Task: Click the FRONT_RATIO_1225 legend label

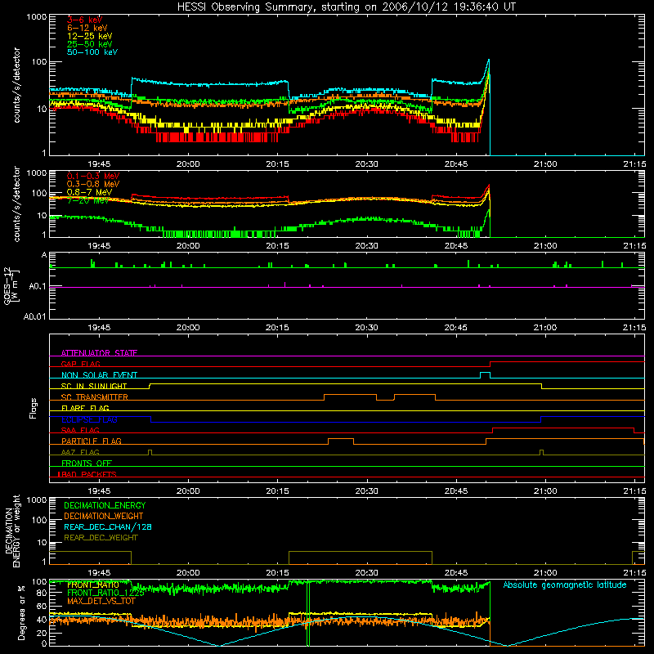Action: click(106, 594)
